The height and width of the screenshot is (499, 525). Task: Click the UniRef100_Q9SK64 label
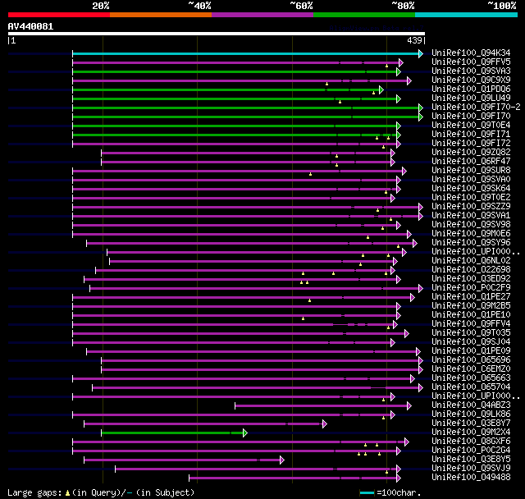471,188
